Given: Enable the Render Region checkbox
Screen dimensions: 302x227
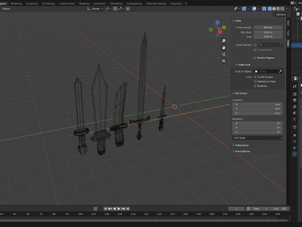Looking at the screenshot, I should [255, 58].
